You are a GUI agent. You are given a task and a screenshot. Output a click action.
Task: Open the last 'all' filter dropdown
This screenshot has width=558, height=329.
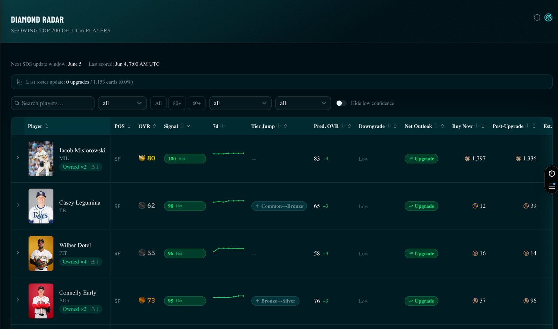tap(303, 103)
